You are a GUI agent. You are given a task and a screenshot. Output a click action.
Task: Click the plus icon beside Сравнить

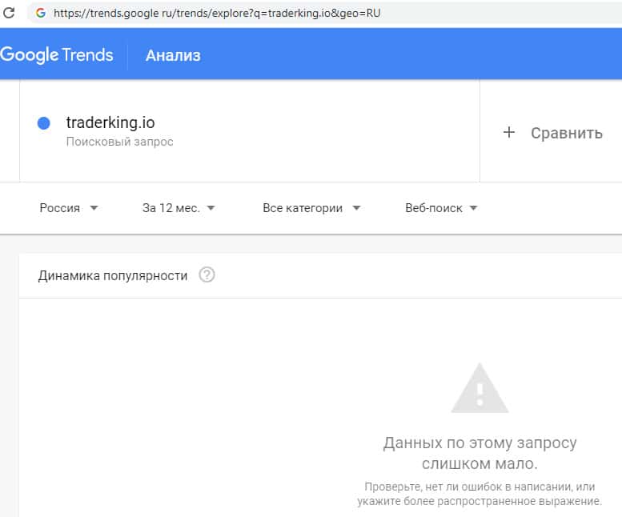(508, 132)
